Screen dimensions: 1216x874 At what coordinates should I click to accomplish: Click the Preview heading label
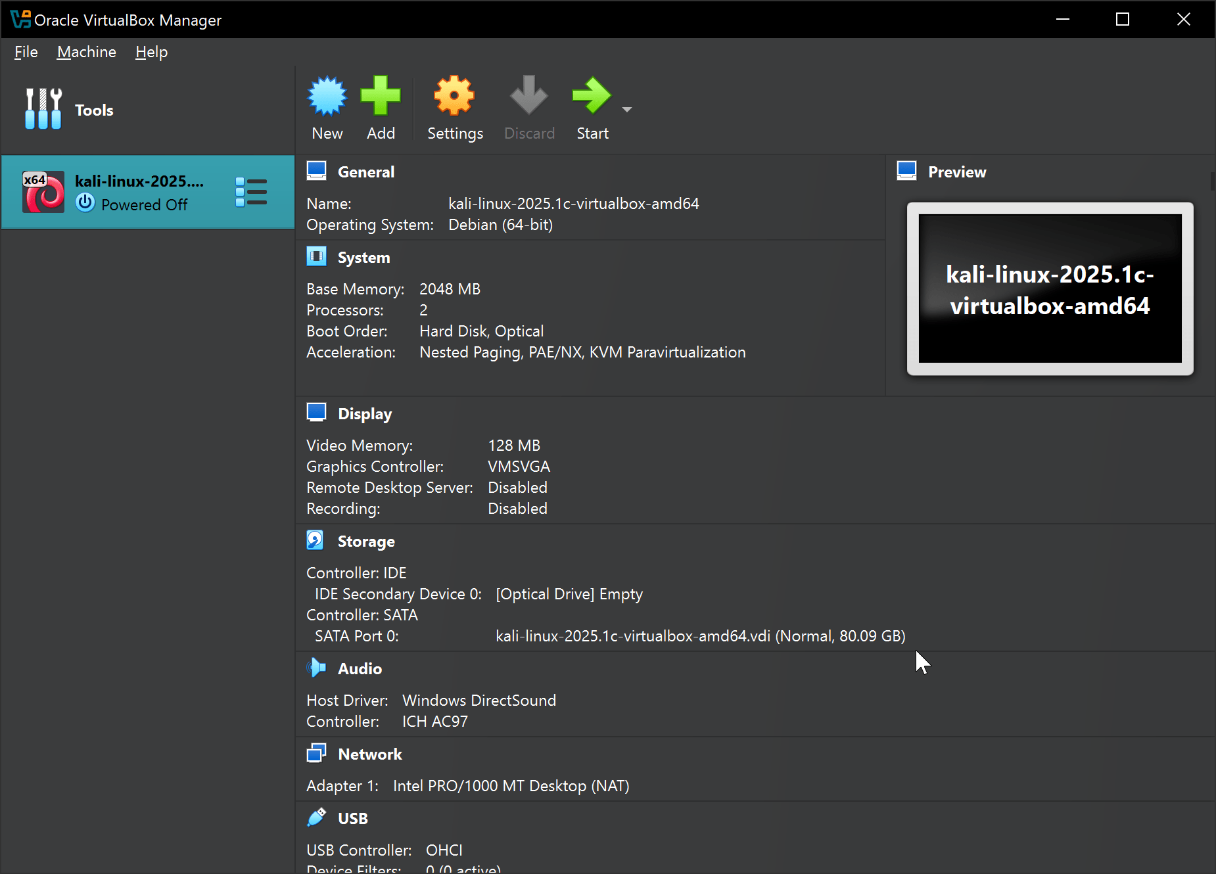pyautogui.click(x=957, y=172)
